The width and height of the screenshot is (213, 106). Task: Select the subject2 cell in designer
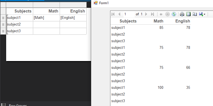tap(20, 24)
